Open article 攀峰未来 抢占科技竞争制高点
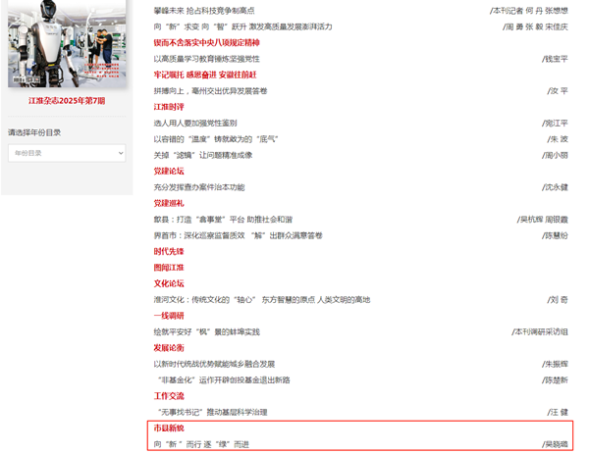589x453 pixels. tap(204, 10)
